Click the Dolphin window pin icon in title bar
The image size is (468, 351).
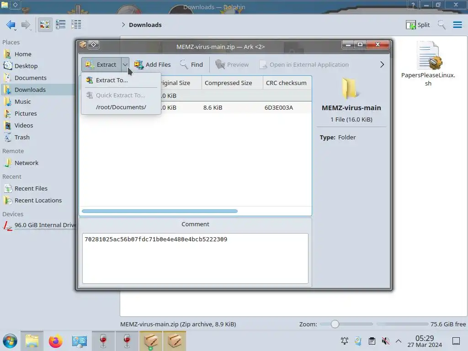point(15,5)
